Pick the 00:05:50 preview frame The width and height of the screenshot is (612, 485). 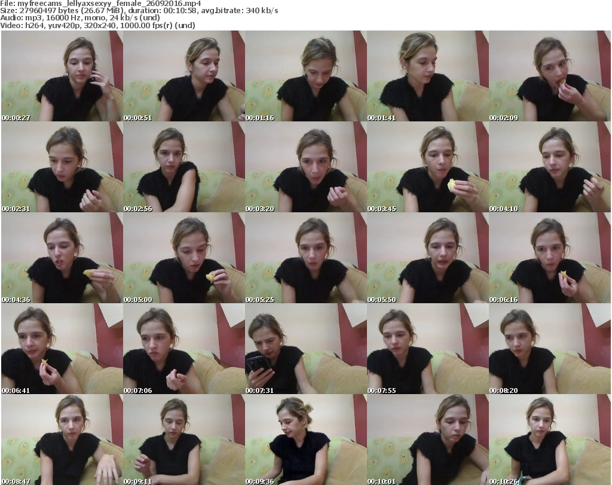428,258
